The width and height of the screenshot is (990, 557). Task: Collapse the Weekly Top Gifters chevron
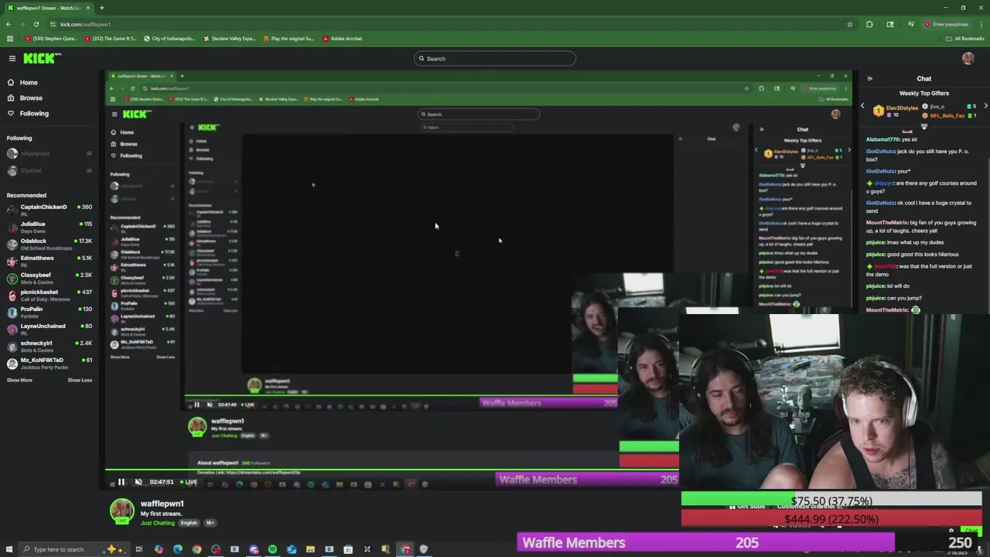923,126
